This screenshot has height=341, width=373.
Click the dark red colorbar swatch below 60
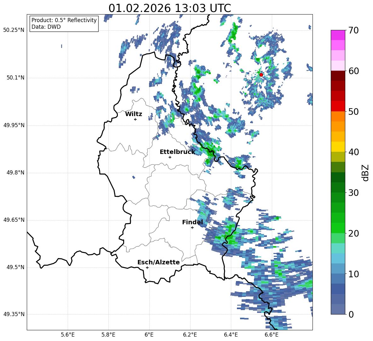coord(338,76)
